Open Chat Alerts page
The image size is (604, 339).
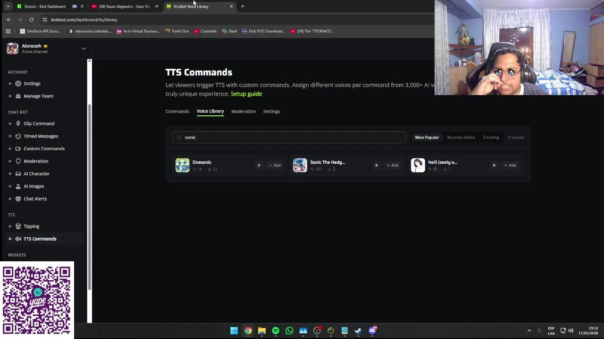[35, 199]
